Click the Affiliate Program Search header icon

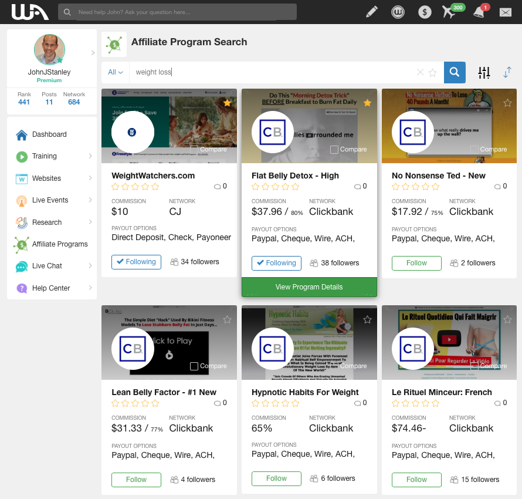[x=114, y=44]
